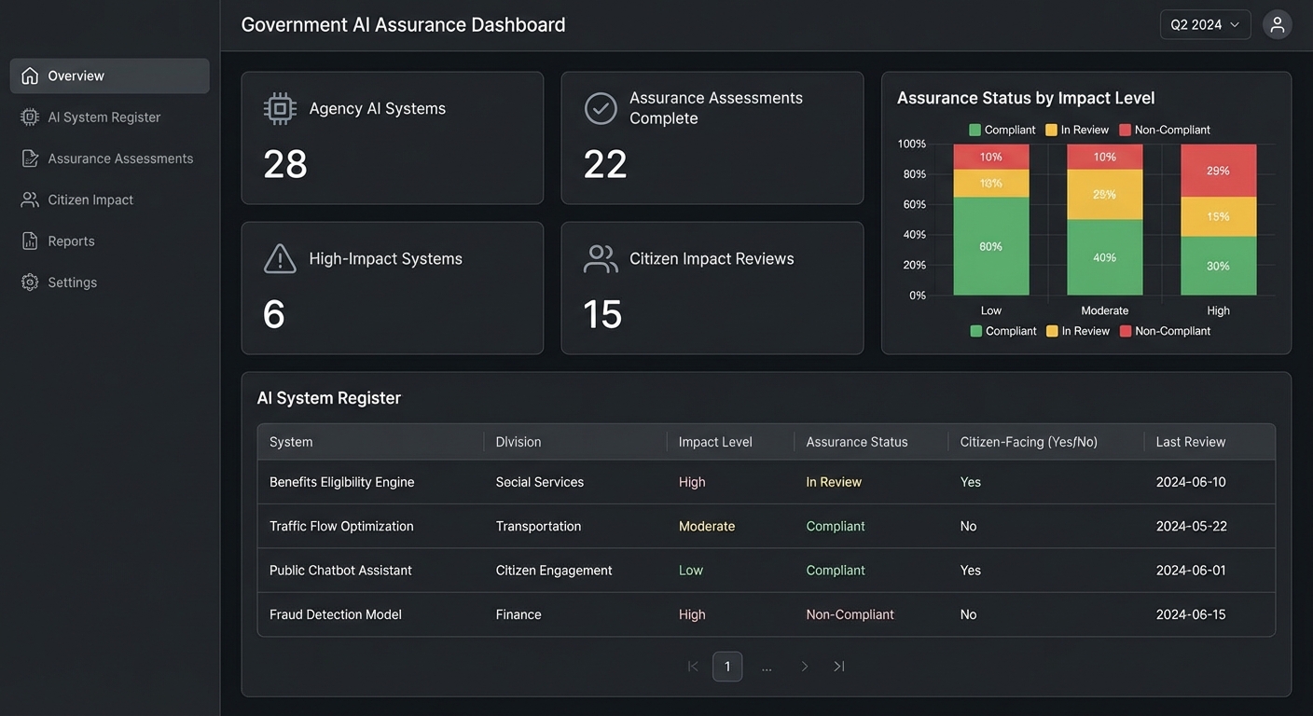Expand the pagination ellipsis options

[767, 666]
